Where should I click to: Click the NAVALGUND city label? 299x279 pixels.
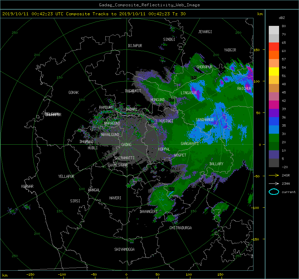[x=110, y=135]
